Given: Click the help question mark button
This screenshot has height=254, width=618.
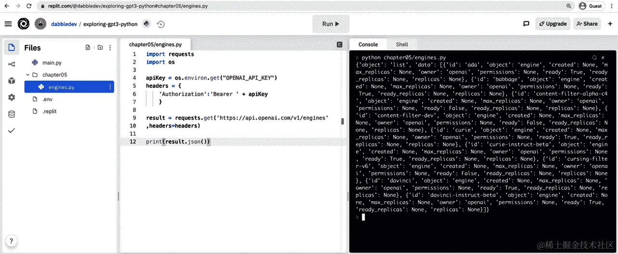Looking at the screenshot, I should point(11,241).
